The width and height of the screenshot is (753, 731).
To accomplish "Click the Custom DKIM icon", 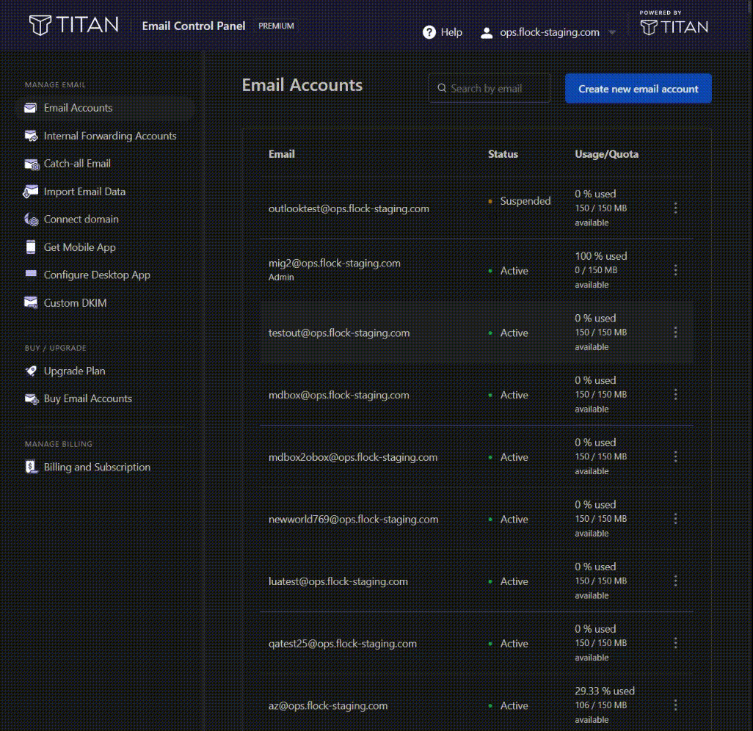I will point(31,302).
